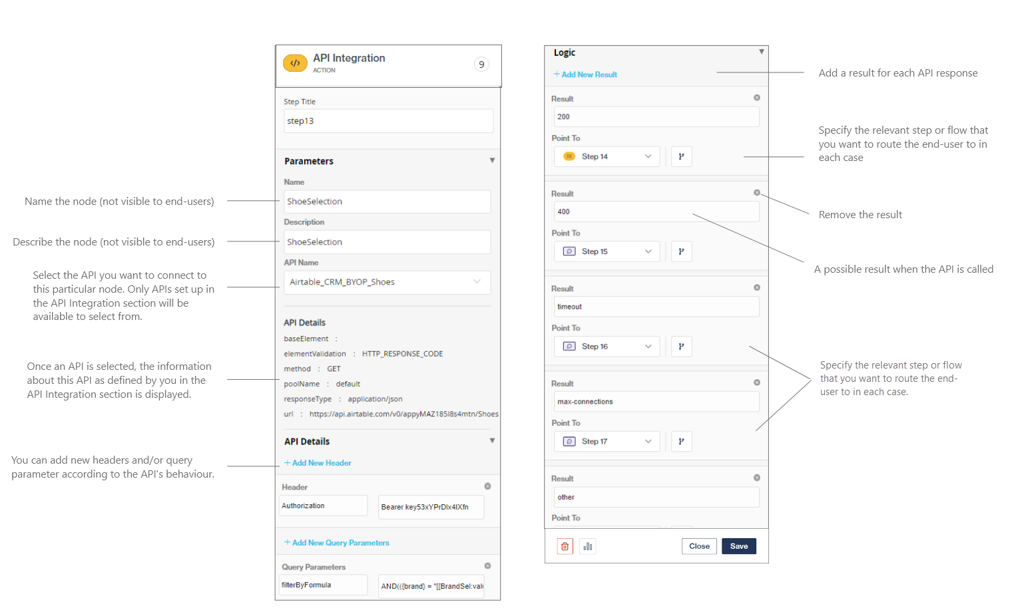The image size is (1010, 608).
Task: Open the Airtable_CRM_BYOP_Shoes API Name dropdown
Action: 387,282
